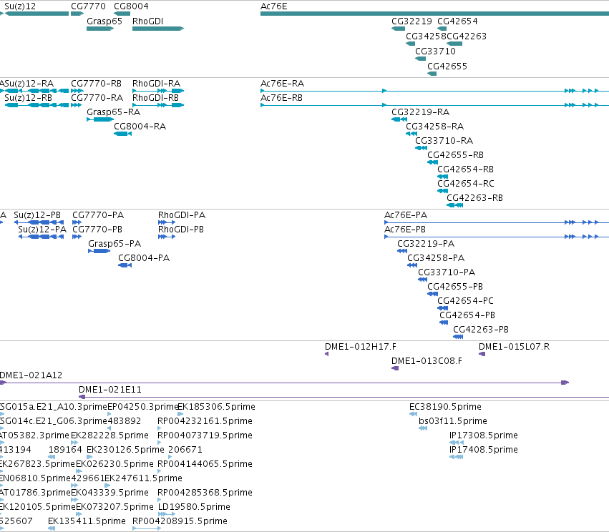Click the CG7770-RB transcript label
The width and height of the screenshot is (609, 532).
(x=97, y=84)
